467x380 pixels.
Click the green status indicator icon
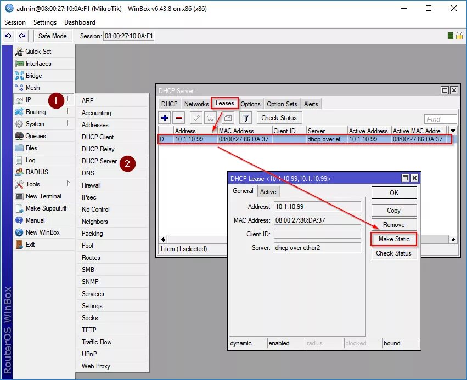click(x=451, y=36)
